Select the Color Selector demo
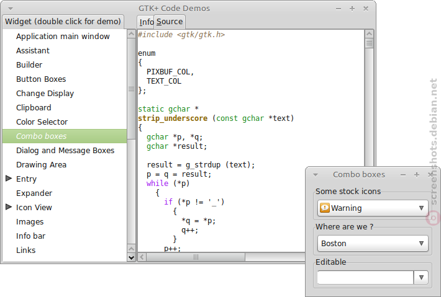The width and height of the screenshot is (441, 297). click(x=65, y=122)
